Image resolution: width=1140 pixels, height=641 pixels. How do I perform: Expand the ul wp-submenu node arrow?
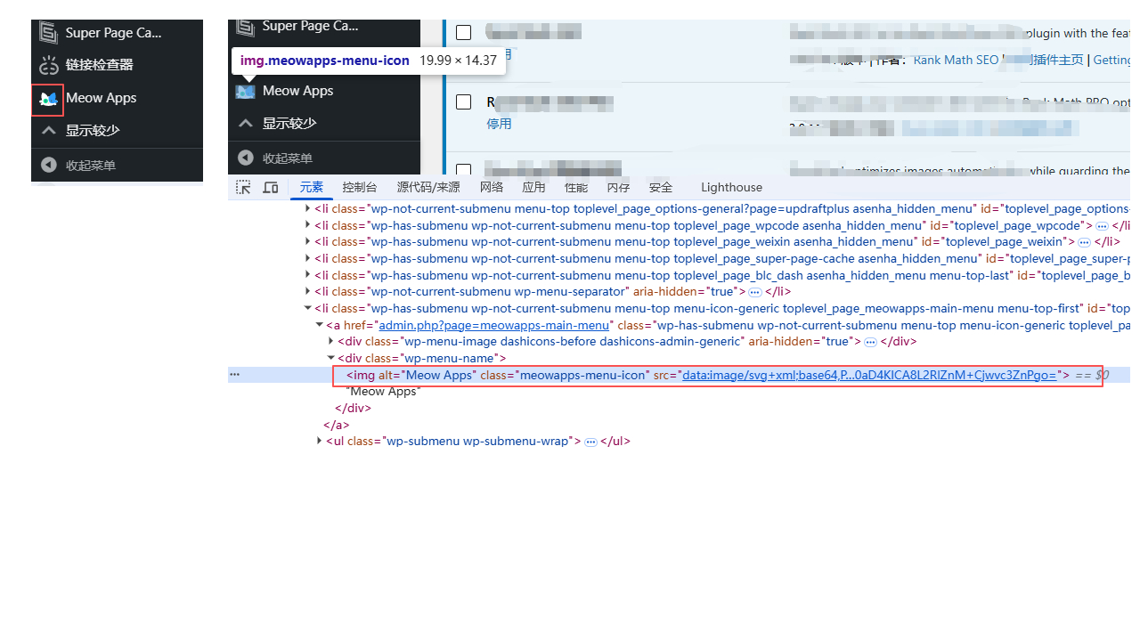(320, 441)
